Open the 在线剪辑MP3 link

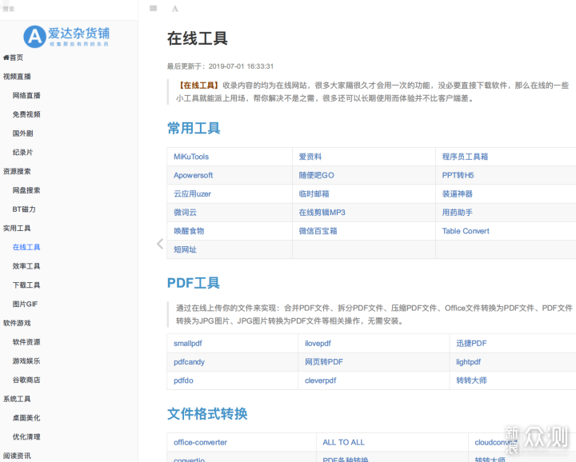[322, 213]
